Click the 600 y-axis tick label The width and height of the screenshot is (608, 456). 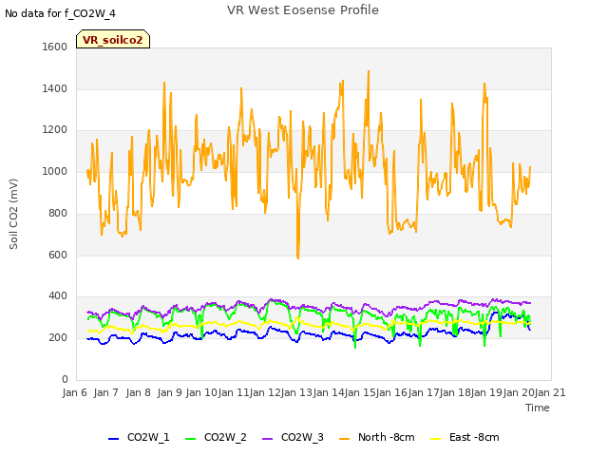pyautogui.click(x=58, y=256)
